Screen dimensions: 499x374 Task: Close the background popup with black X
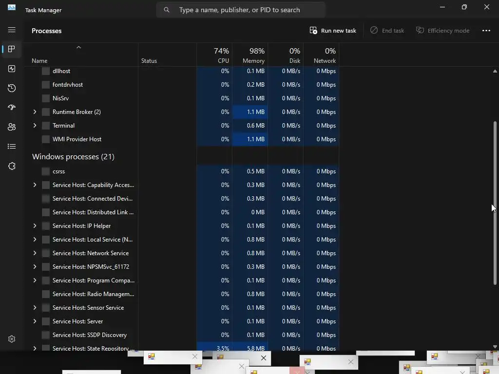(x=264, y=358)
